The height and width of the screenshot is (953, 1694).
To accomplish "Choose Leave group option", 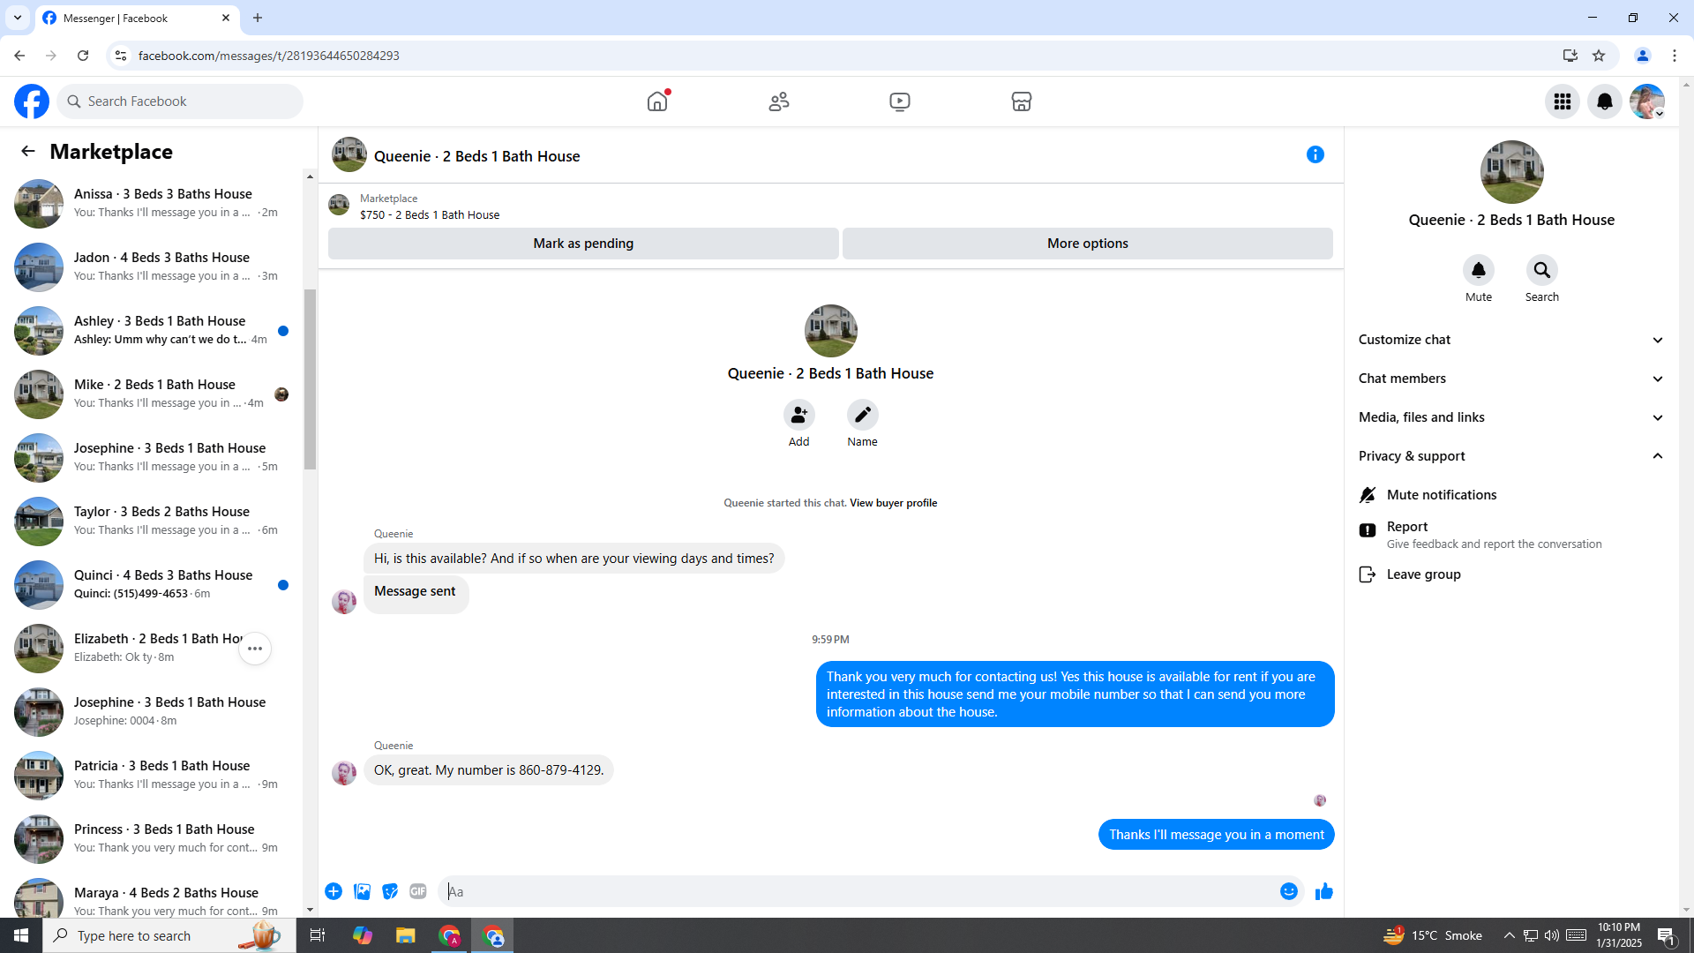I will 1510,574.
